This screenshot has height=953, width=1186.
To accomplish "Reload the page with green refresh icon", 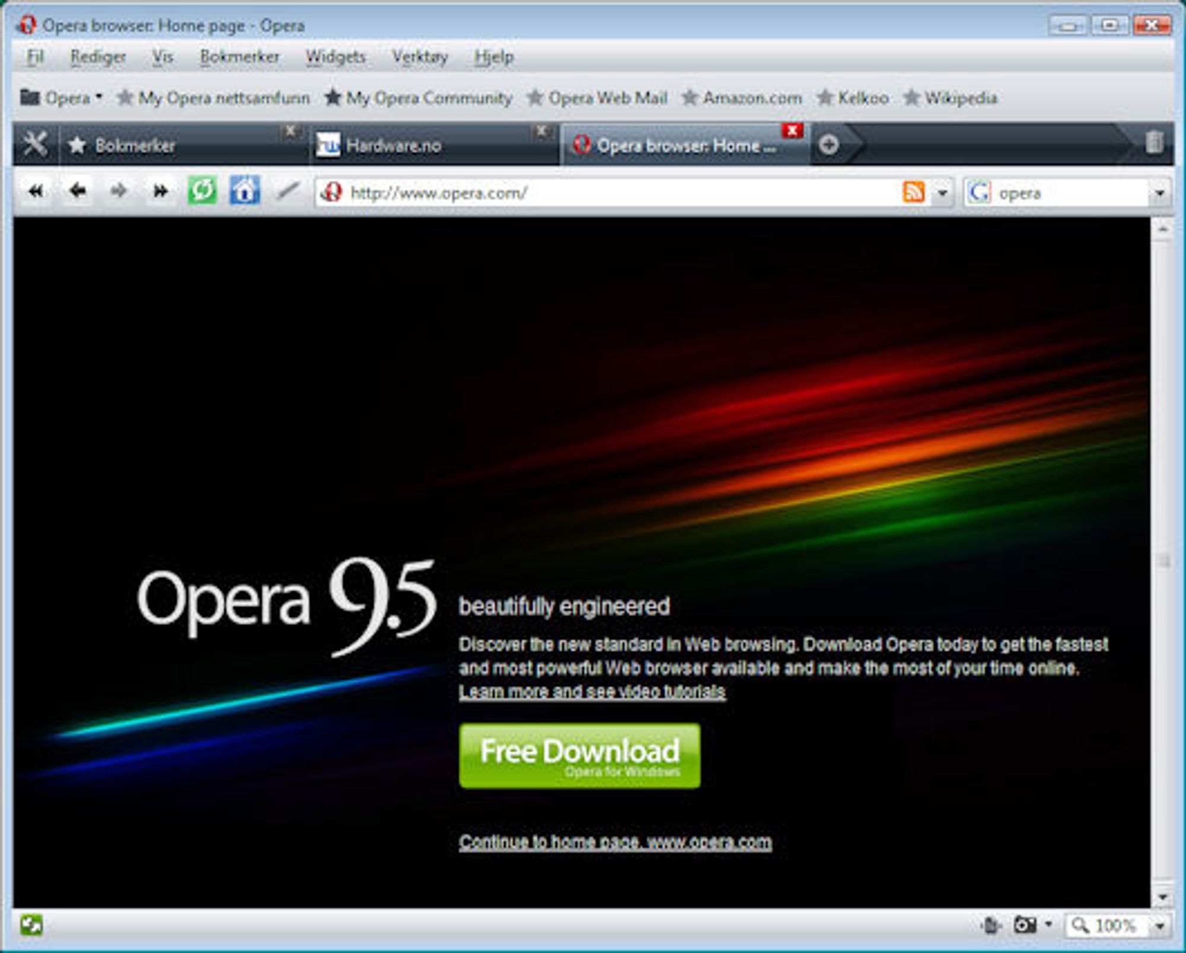I will tap(202, 191).
